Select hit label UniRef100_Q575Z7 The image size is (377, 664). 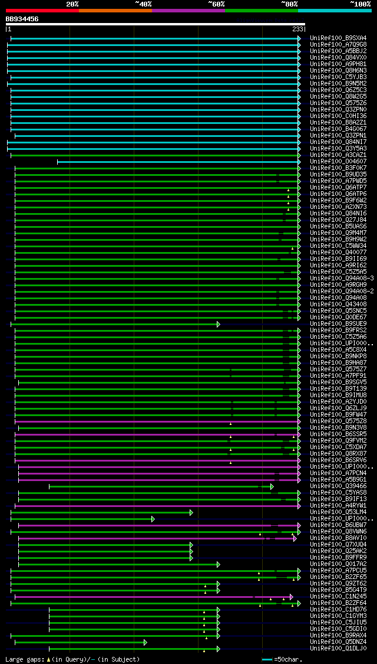pos(338,369)
